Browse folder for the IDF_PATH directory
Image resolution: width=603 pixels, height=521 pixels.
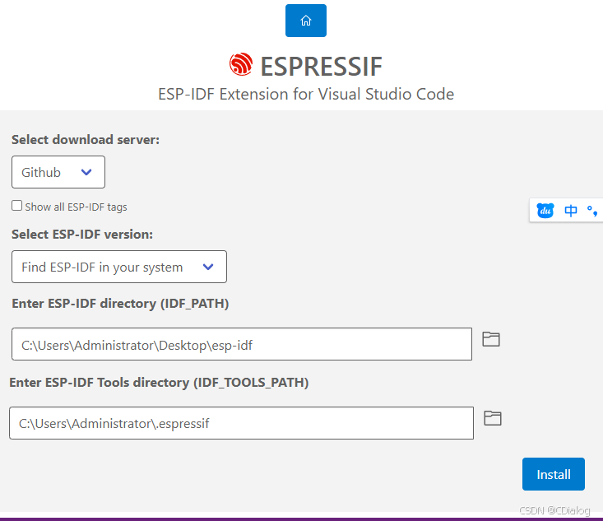point(491,339)
